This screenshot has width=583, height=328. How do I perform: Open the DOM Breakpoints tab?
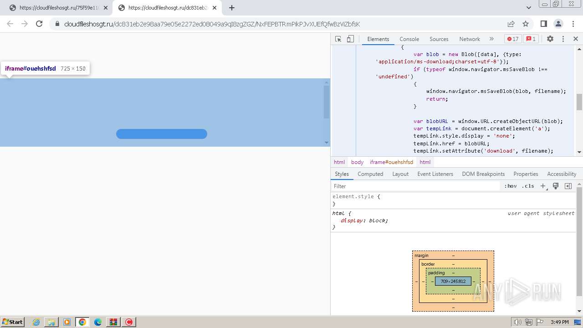tap(483, 174)
